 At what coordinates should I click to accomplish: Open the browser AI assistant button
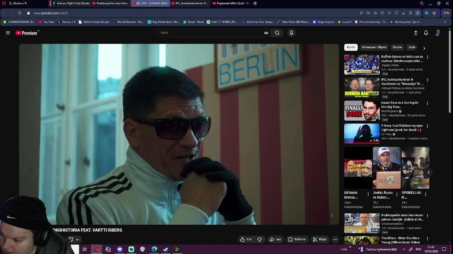[x=446, y=13]
